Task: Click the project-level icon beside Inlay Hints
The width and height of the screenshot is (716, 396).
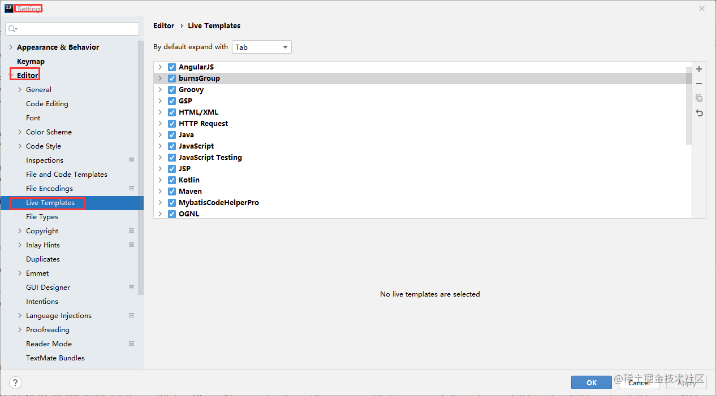Action: pyautogui.click(x=131, y=245)
